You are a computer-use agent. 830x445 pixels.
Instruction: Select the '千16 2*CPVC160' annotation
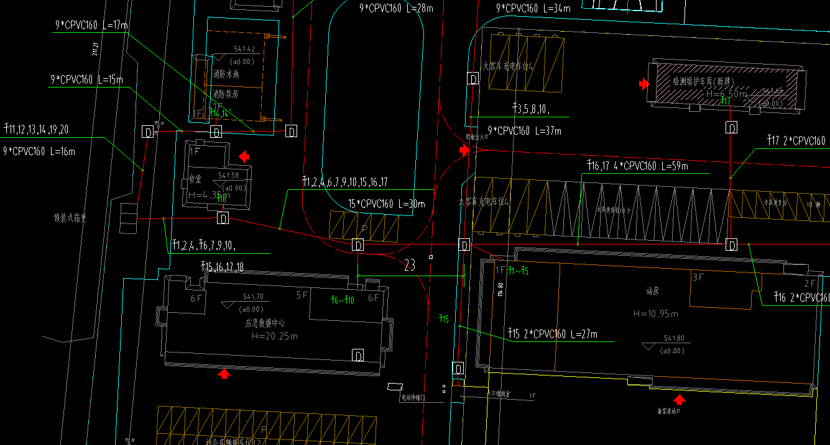(x=802, y=299)
